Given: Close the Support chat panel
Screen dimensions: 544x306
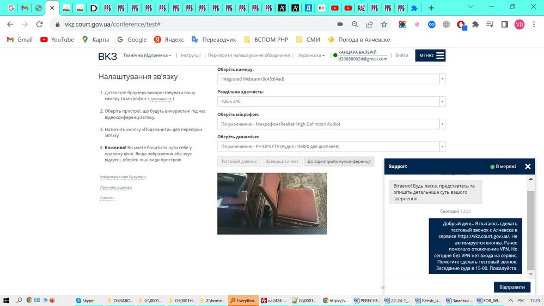Looking at the screenshot, I should coord(528,167).
